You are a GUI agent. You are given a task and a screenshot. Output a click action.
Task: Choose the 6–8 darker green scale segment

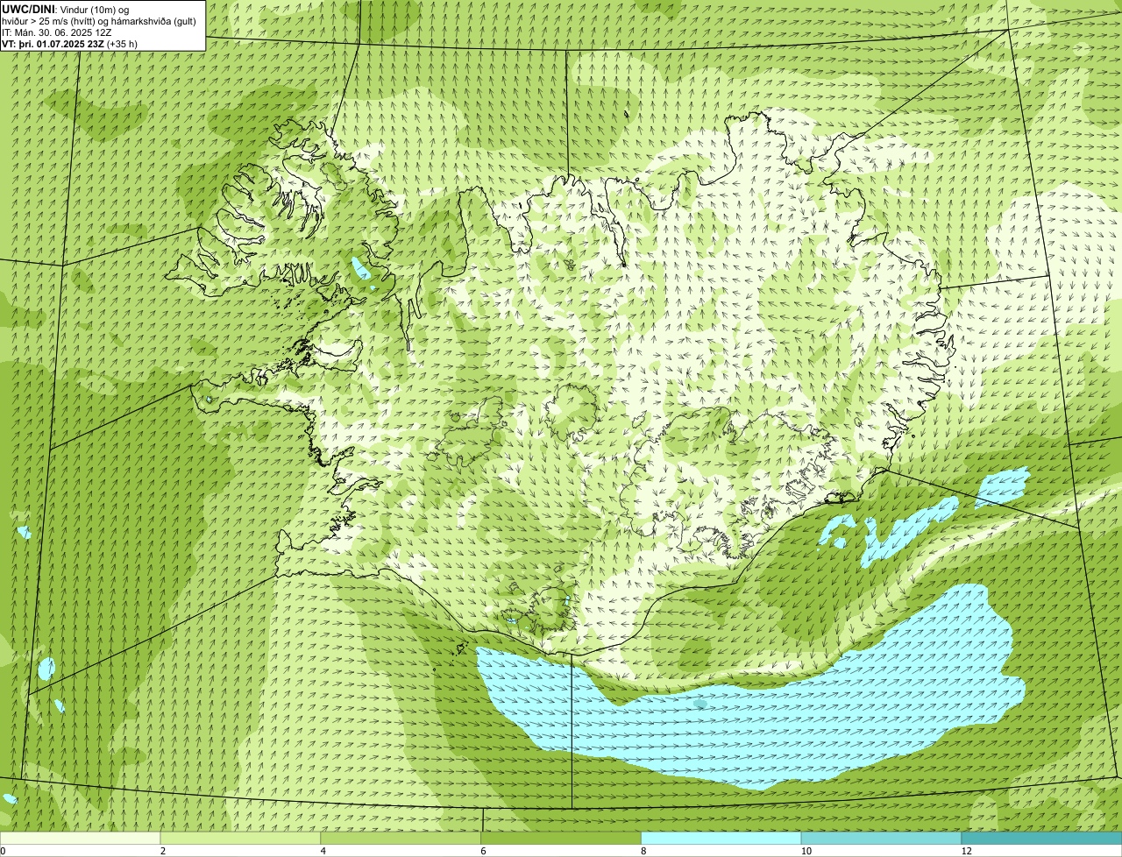[562, 839]
